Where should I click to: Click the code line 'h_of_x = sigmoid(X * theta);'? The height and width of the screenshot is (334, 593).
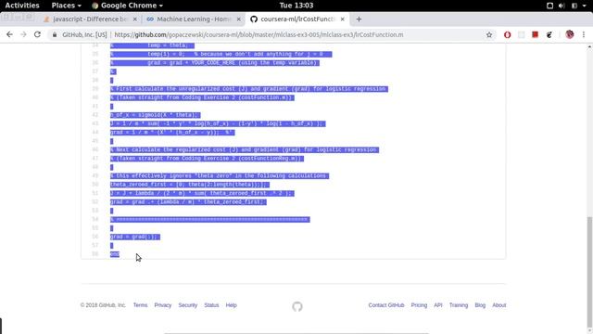point(155,115)
